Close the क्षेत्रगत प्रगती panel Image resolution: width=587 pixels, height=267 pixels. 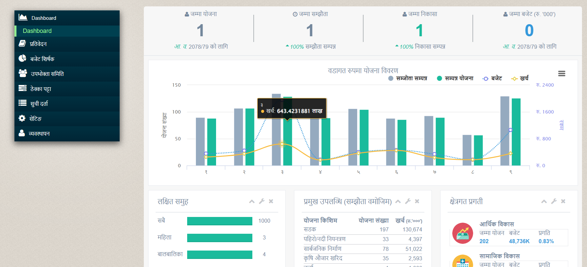click(x=563, y=201)
